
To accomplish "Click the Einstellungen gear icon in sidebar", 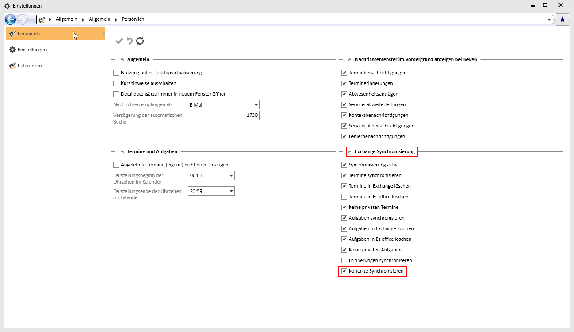I will pyautogui.click(x=12, y=50).
